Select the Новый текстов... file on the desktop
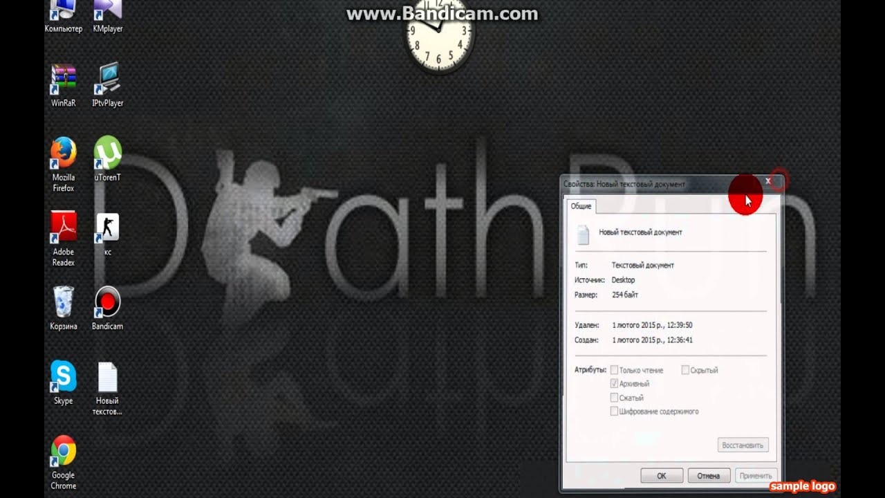 coord(107,389)
